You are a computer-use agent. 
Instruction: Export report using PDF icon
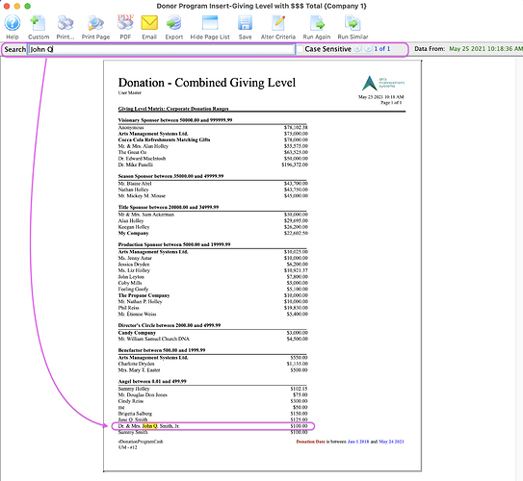click(x=125, y=23)
